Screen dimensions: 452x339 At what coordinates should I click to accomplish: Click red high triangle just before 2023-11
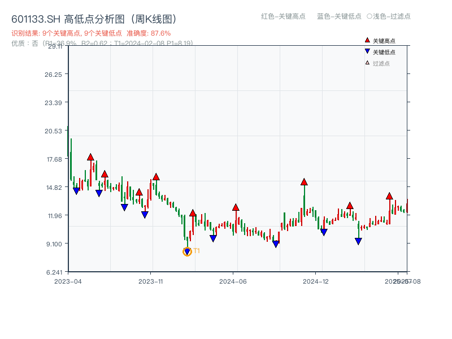[x=139, y=192]
